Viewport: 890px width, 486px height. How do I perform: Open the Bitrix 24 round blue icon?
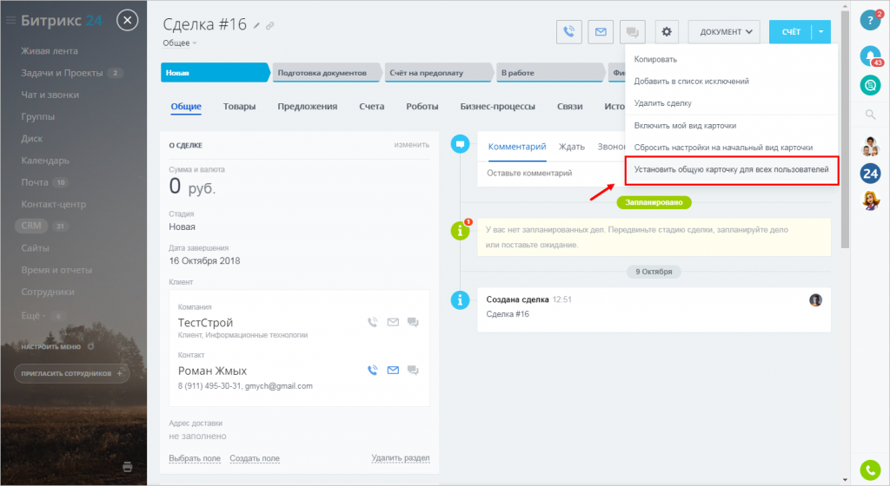point(870,174)
